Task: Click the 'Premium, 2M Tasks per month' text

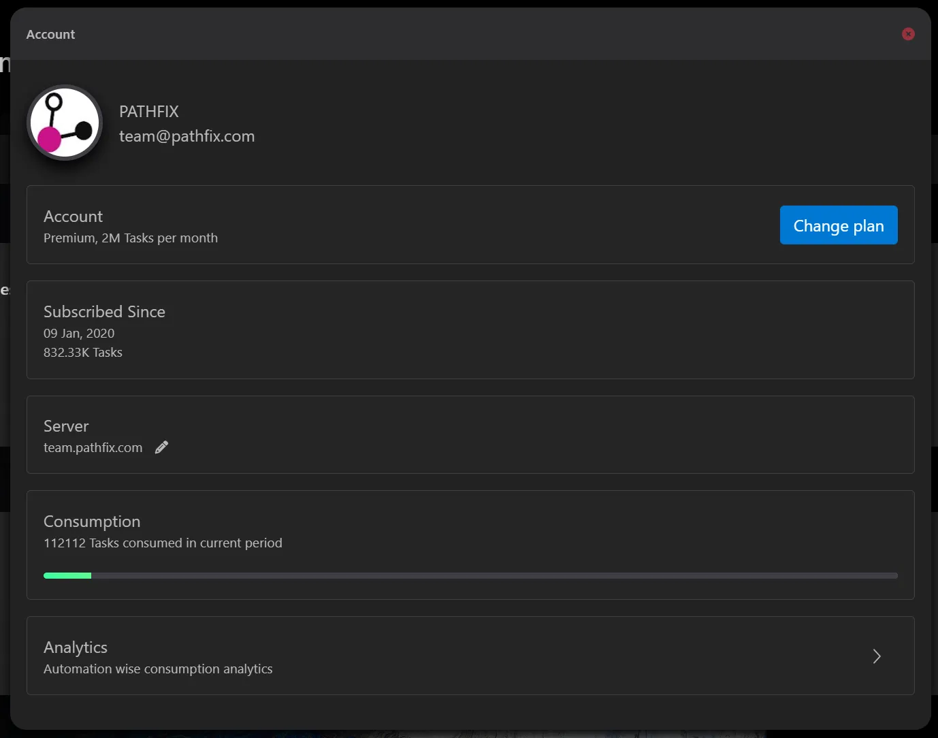Action: [x=131, y=238]
